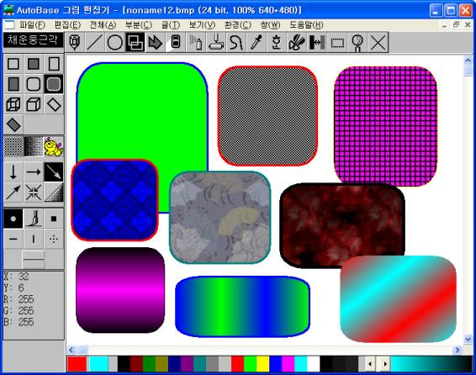Select the circle shape tool
Screen dimensions: 476x375
(x=115, y=42)
